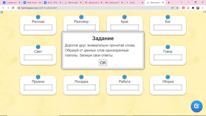This screenshot has width=206, height=116.
Task: Open a new browser tab
Action: (x=169, y=2)
